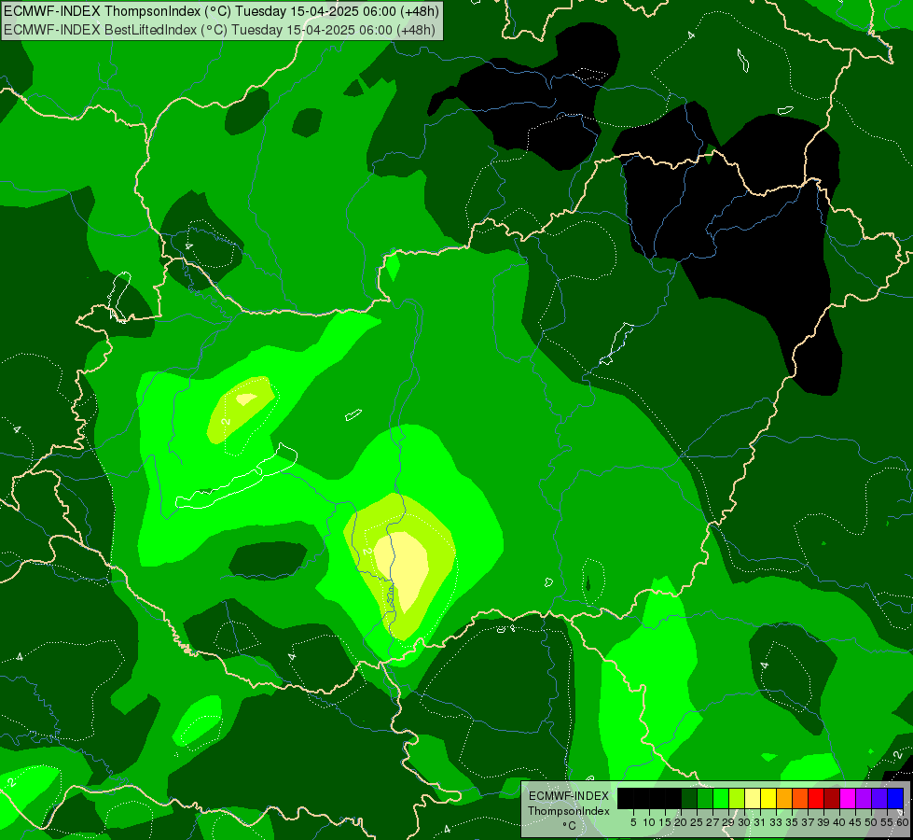Click the legend value label 40

point(838,822)
